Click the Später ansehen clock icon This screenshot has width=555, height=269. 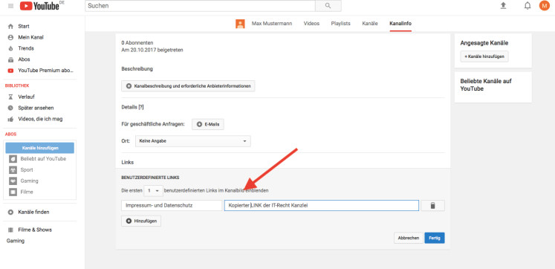click(x=10, y=108)
